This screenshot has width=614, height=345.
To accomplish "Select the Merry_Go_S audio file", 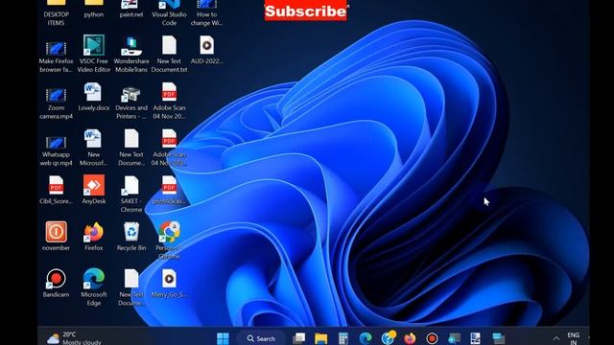I will coord(169,283).
